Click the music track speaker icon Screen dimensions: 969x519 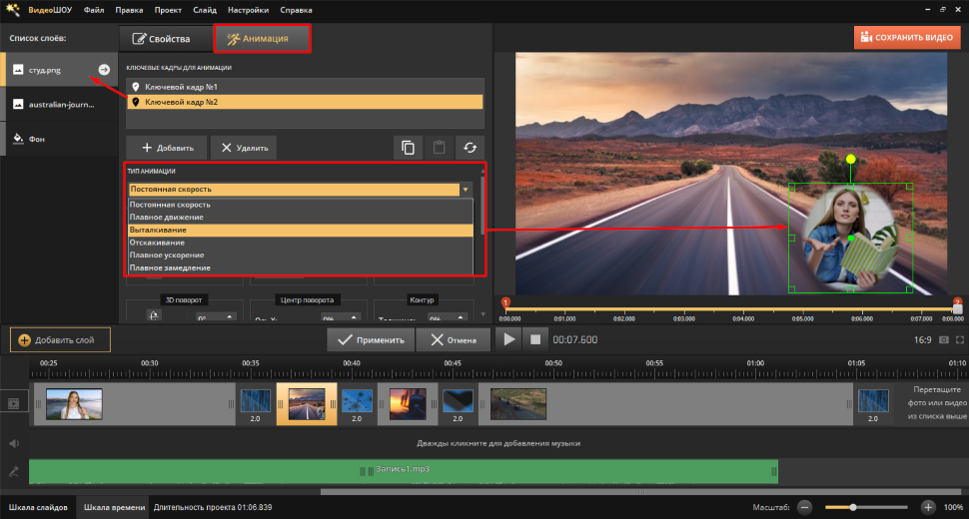[x=14, y=443]
